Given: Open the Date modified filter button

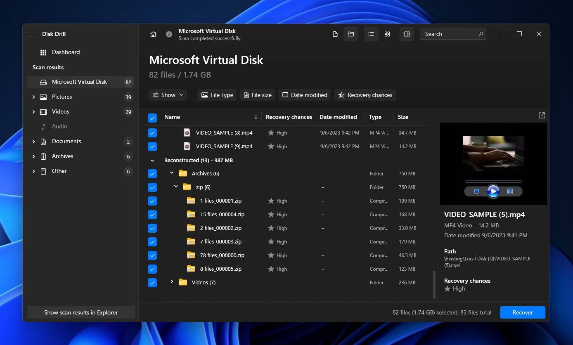Looking at the screenshot, I should click(305, 95).
